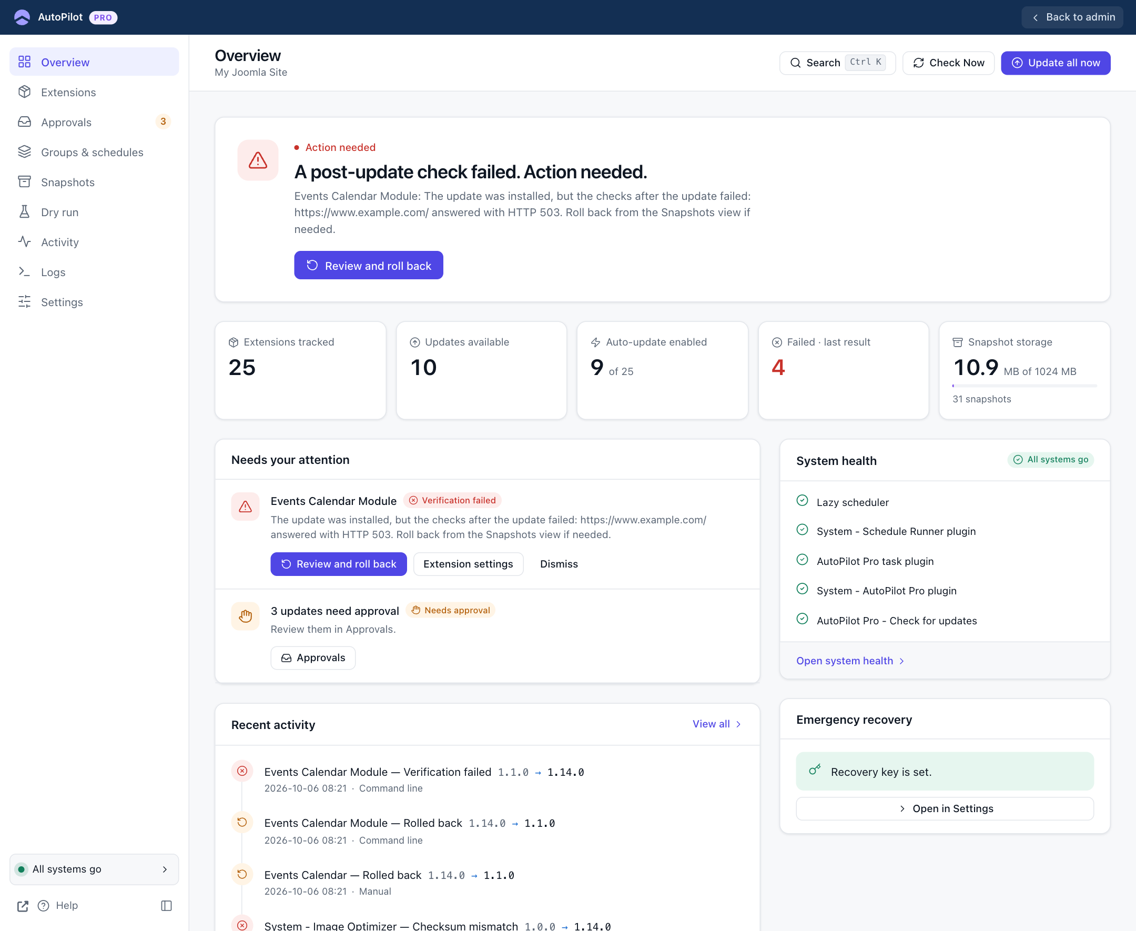Click Review and roll back under Needs your attention
The width and height of the screenshot is (1136, 931).
[x=338, y=564]
